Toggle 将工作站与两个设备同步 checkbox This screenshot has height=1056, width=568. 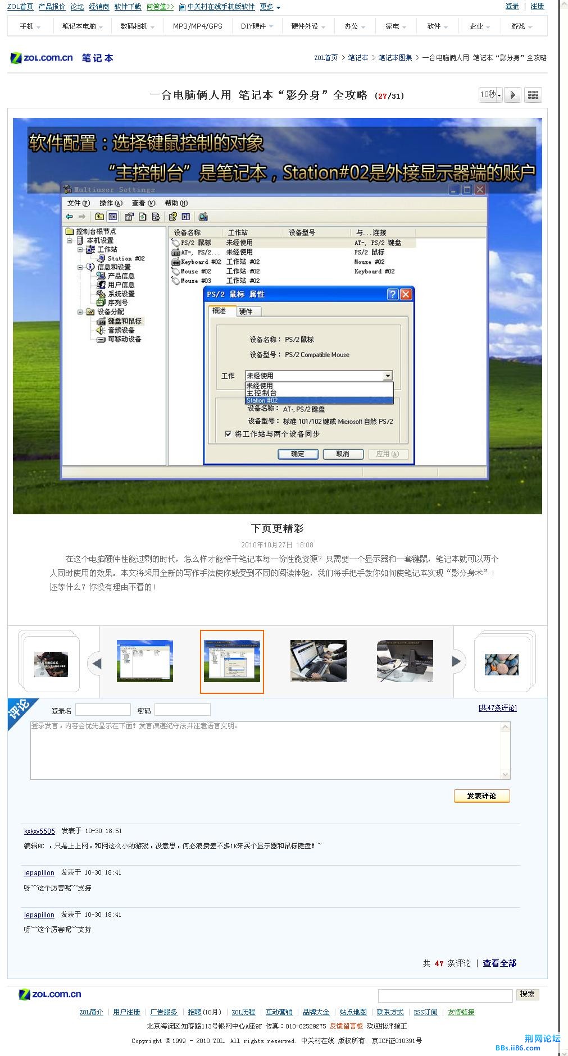click(x=228, y=434)
